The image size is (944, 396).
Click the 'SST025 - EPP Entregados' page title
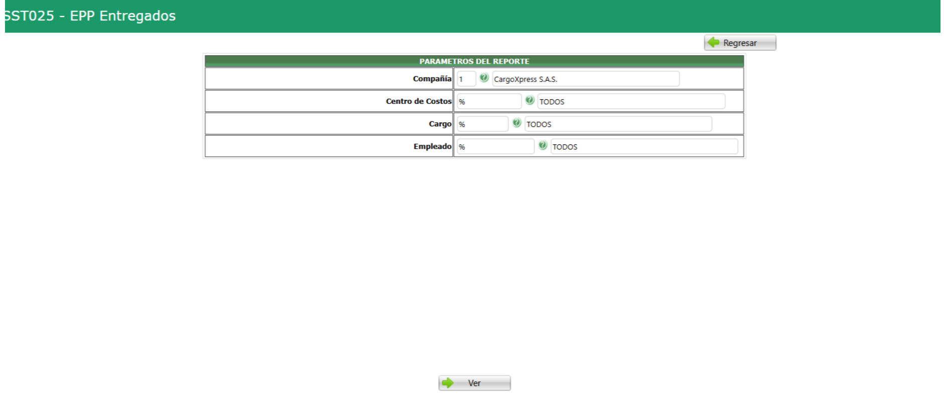(90, 16)
